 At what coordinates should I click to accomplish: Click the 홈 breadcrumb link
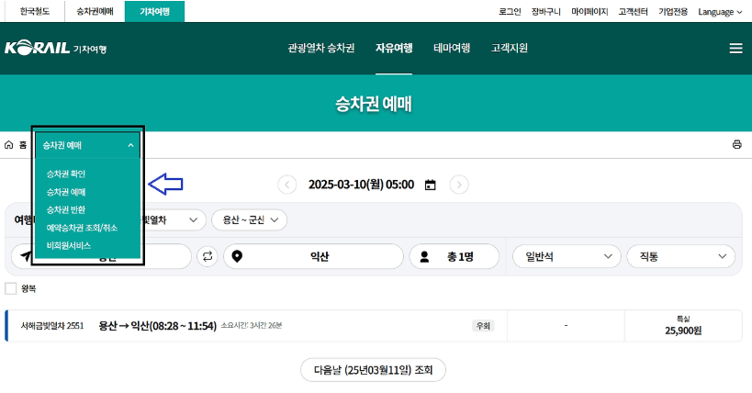(23, 145)
